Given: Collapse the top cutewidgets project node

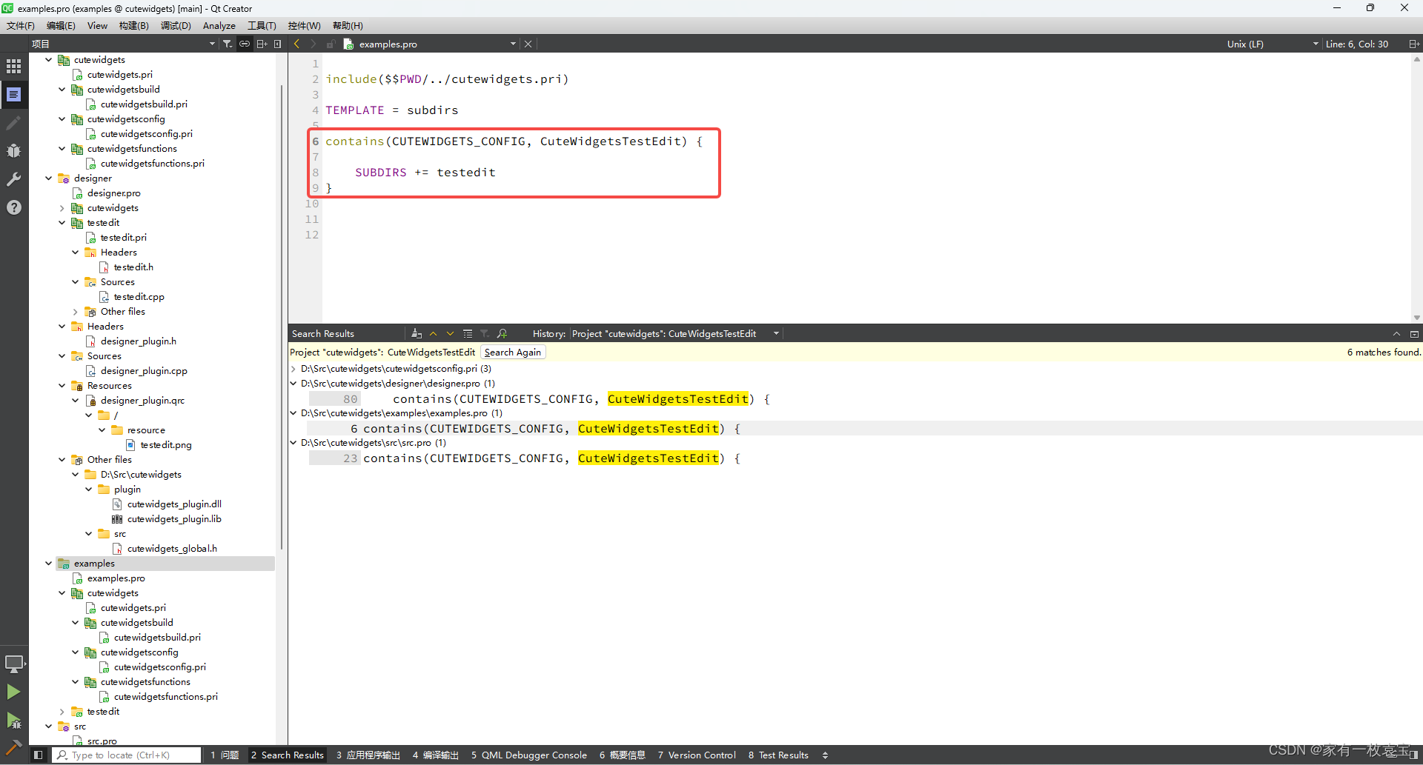Looking at the screenshot, I should coord(49,59).
